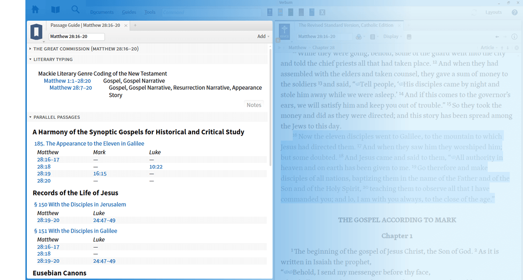Open § 150 With the Disciples in Jerusalem
This screenshot has height=280, width=523.
(80, 205)
